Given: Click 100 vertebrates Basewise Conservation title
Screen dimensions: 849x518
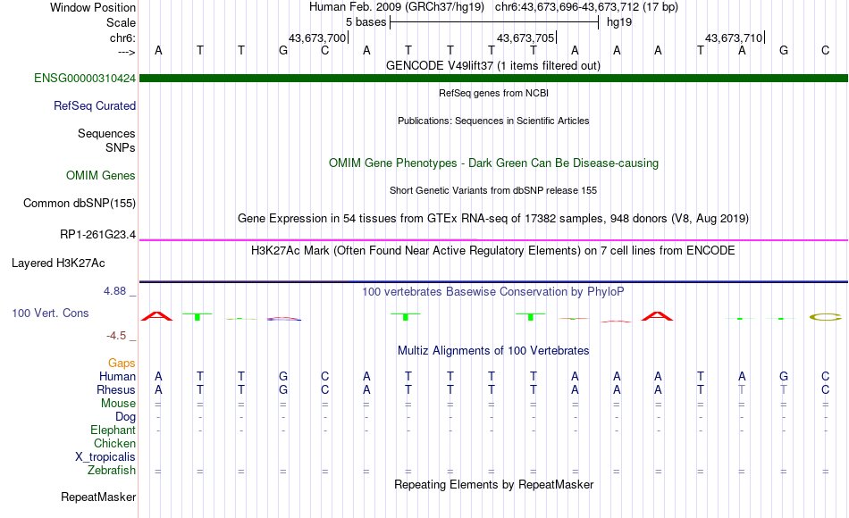Looking at the screenshot, I should coord(493,292).
